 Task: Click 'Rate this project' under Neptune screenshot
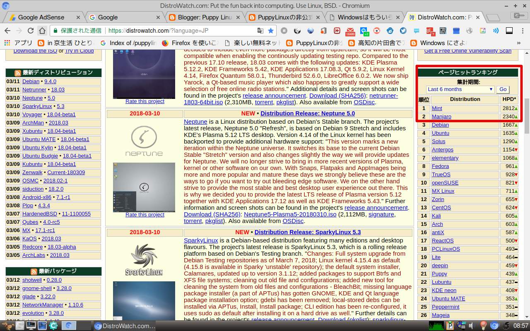tap(145, 214)
